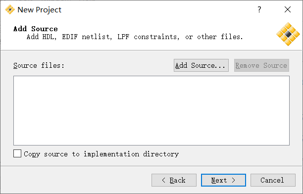Viewport: 303px width, 194px height.
Task: Cancel the New Project wizard
Action: 273,180
